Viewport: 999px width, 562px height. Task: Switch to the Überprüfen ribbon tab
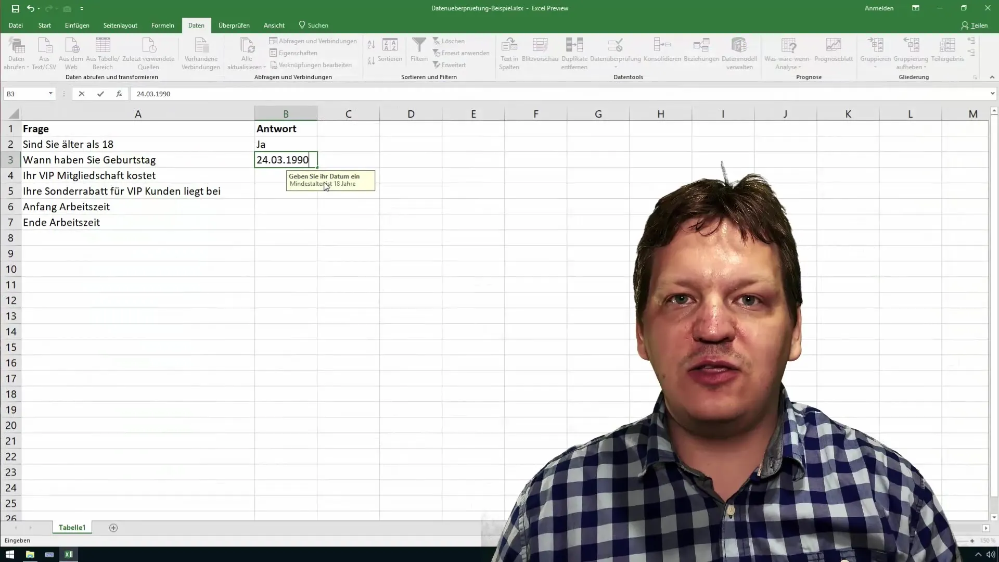pyautogui.click(x=234, y=25)
